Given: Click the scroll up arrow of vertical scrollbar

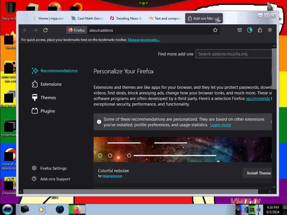Looking at the screenshot, I should tap(274, 46).
